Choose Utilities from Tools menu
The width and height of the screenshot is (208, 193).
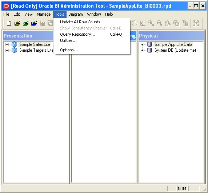(x=92, y=40)
